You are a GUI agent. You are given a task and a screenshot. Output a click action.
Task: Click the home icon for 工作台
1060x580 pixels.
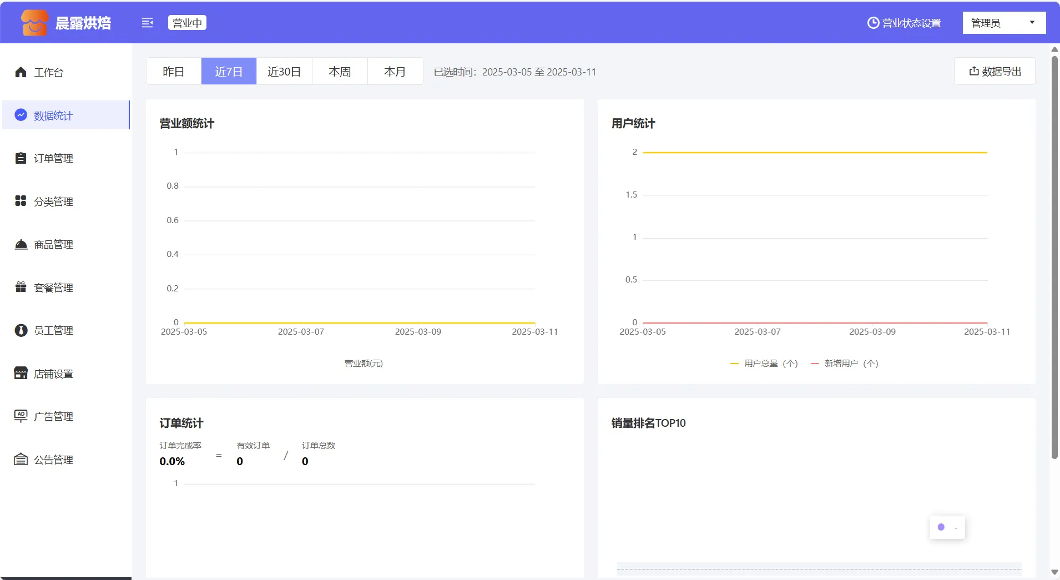[x=21, y=72]
